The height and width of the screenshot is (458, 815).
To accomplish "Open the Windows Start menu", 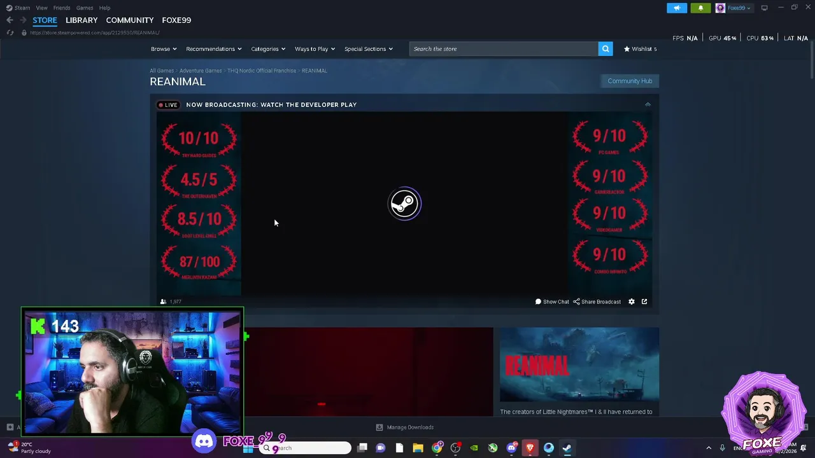I will point(248,448).
